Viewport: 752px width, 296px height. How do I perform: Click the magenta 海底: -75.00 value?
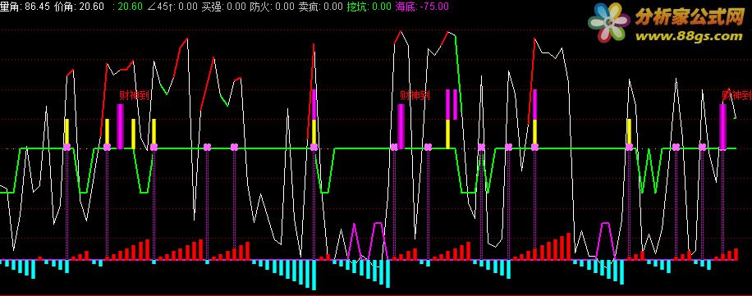point(423,7)
